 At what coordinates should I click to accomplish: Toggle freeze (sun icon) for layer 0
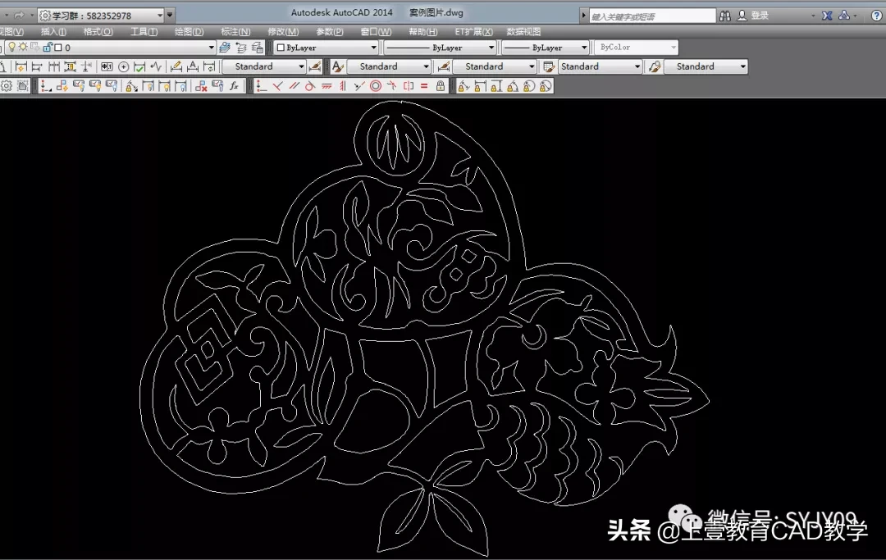click(23, 48)
